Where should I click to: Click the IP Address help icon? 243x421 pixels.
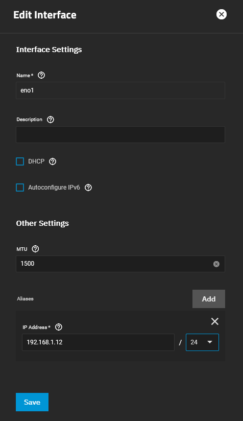click(59, 327)
